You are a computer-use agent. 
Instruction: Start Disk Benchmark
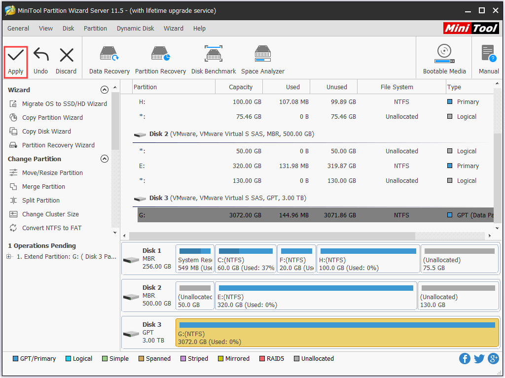pyautogui.click(x=214, y=60)
